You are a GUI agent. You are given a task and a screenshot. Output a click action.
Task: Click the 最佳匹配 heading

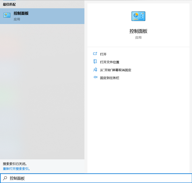9,4
